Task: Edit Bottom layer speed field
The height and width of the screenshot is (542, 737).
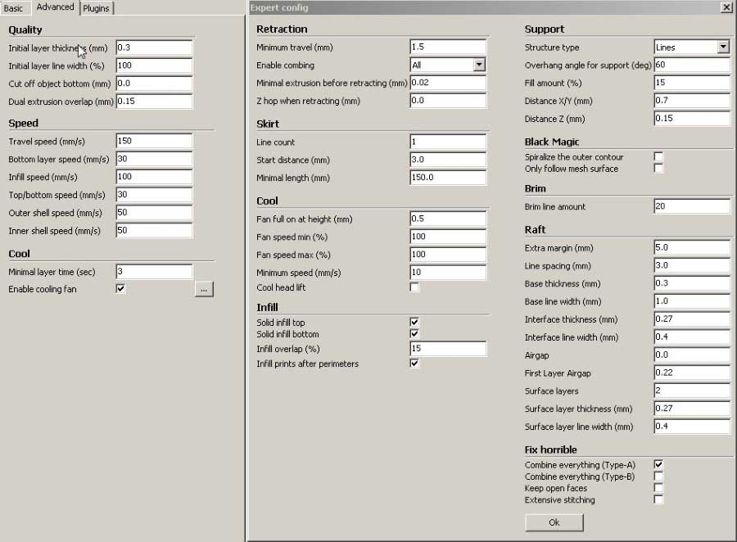Action: 154,158
